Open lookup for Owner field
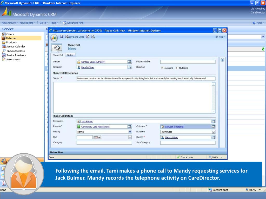Screen dimensions: 266x199 click(x=213, y=137)
